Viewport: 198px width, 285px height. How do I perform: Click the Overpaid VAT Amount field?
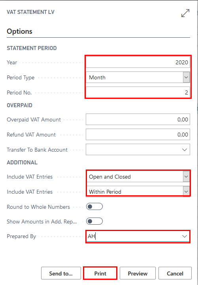point(138,119)
